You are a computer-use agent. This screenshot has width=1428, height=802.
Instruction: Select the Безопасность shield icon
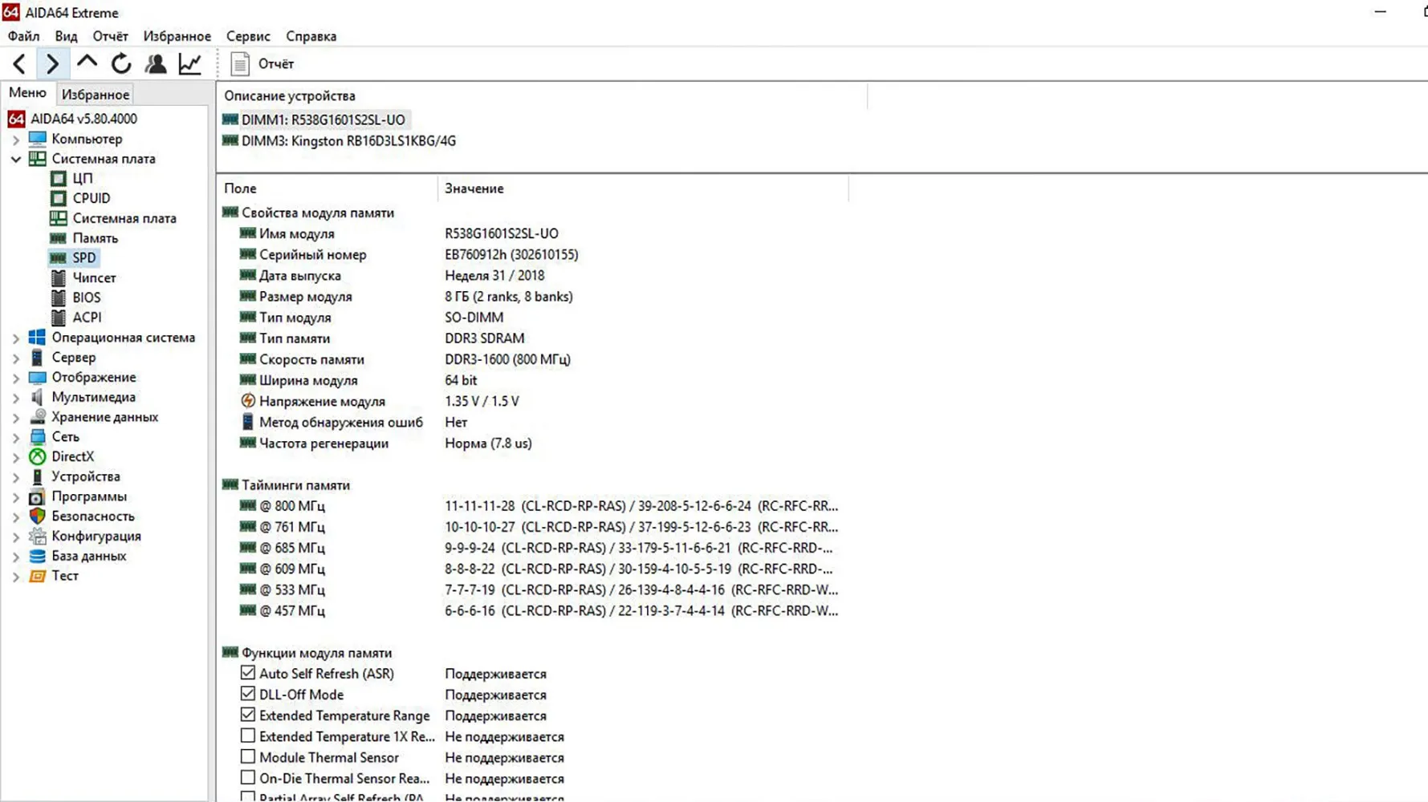coord(38,516)
